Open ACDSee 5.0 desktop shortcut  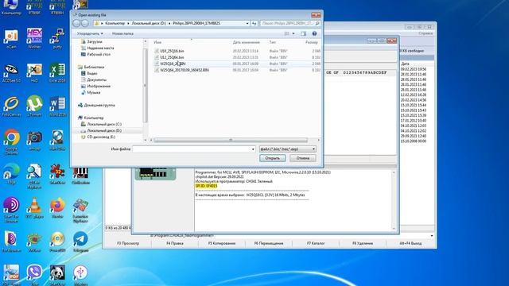(x=11, y=72)
